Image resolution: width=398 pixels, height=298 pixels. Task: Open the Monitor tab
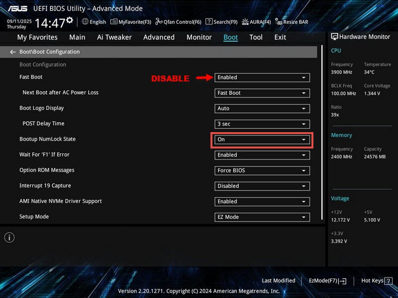coord(199,37)
